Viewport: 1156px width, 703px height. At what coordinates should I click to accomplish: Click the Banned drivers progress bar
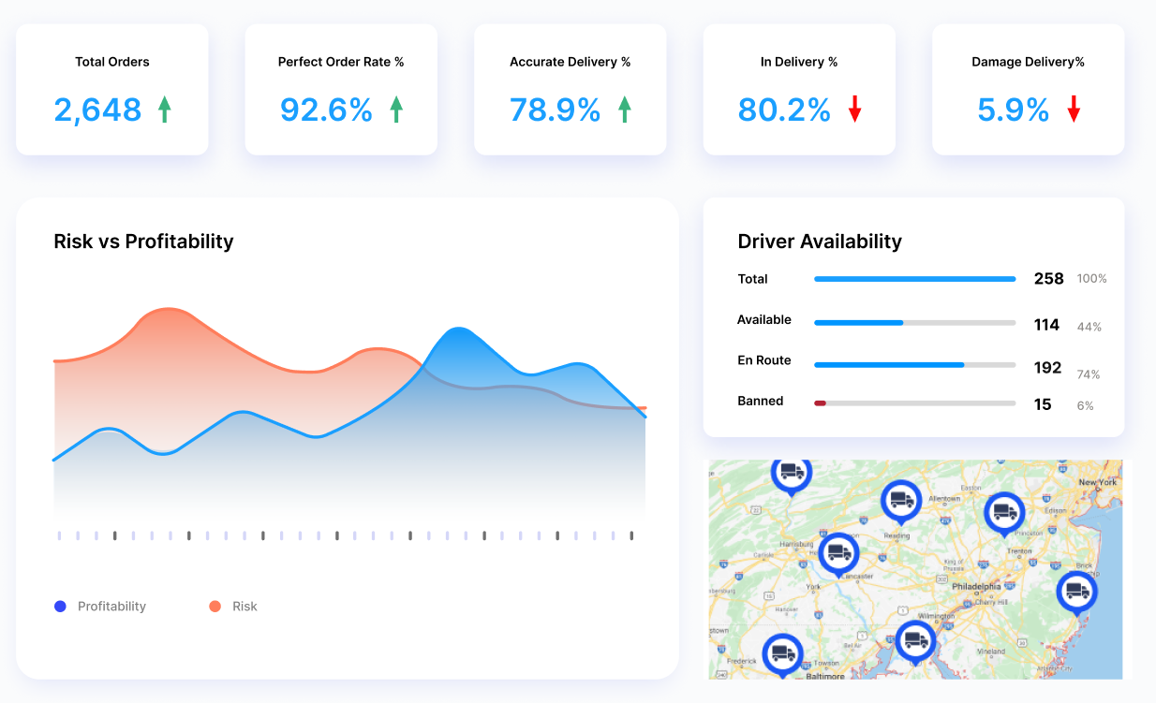pos(913,403)
